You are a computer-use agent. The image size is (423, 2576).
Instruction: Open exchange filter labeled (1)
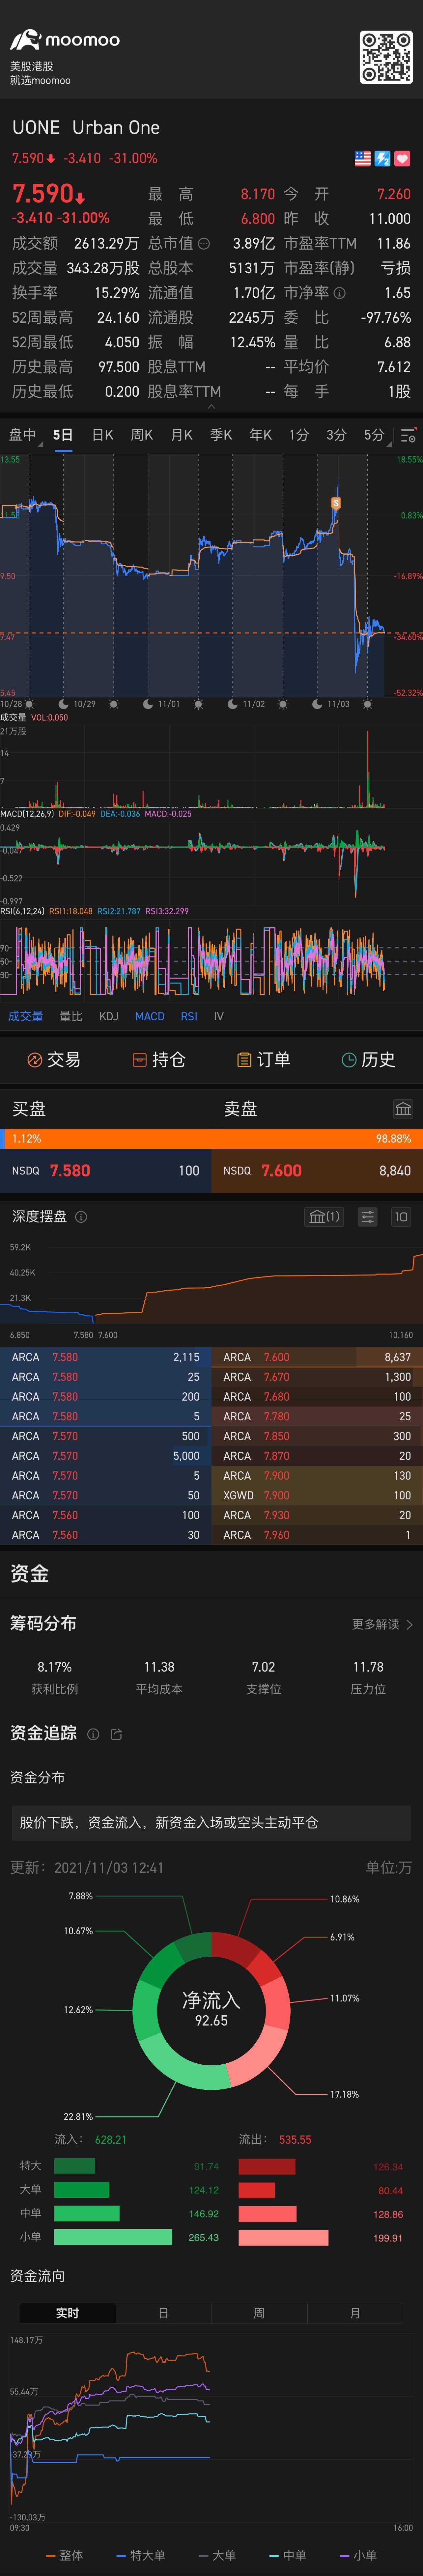tap(324, 1217)
